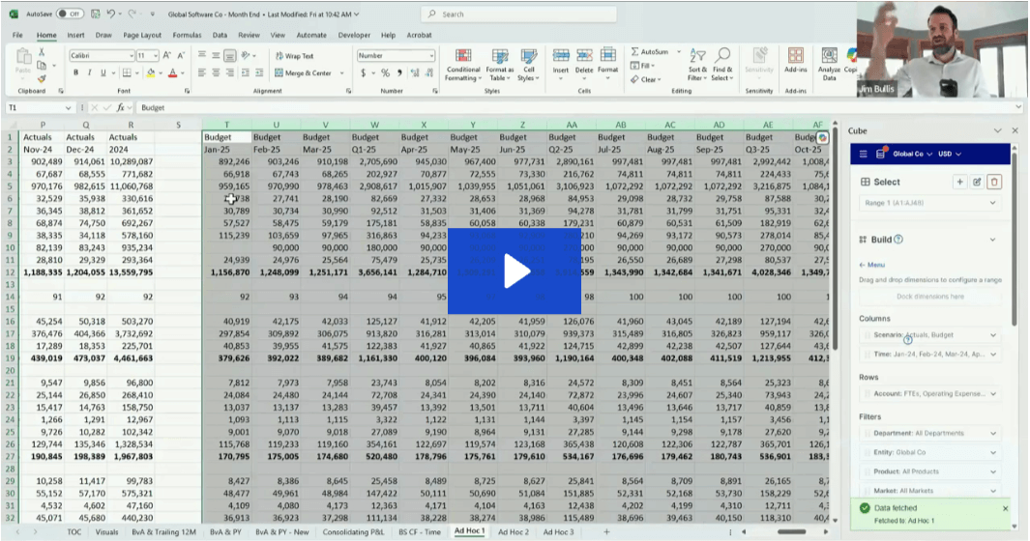Toggle the AutoSave switch
Viewport: 1030px width, 541px height.
69,14
